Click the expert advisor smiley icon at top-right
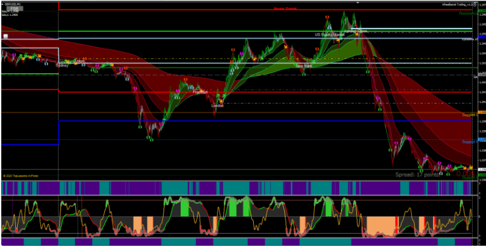The width and height of the screenshot is (486, 247). (x=475, y=4)
